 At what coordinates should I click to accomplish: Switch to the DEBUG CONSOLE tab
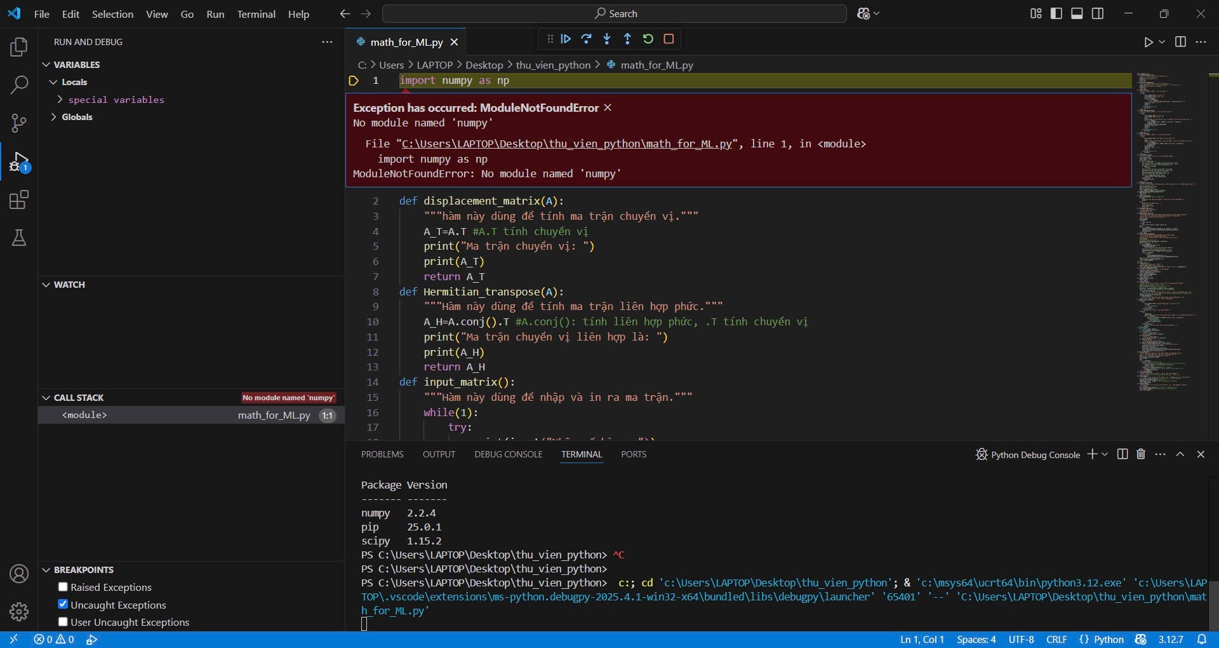click(508, 454)
